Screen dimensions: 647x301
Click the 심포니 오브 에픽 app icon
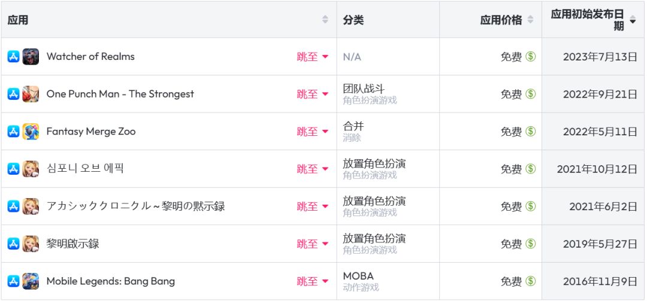tap(31, 169)
